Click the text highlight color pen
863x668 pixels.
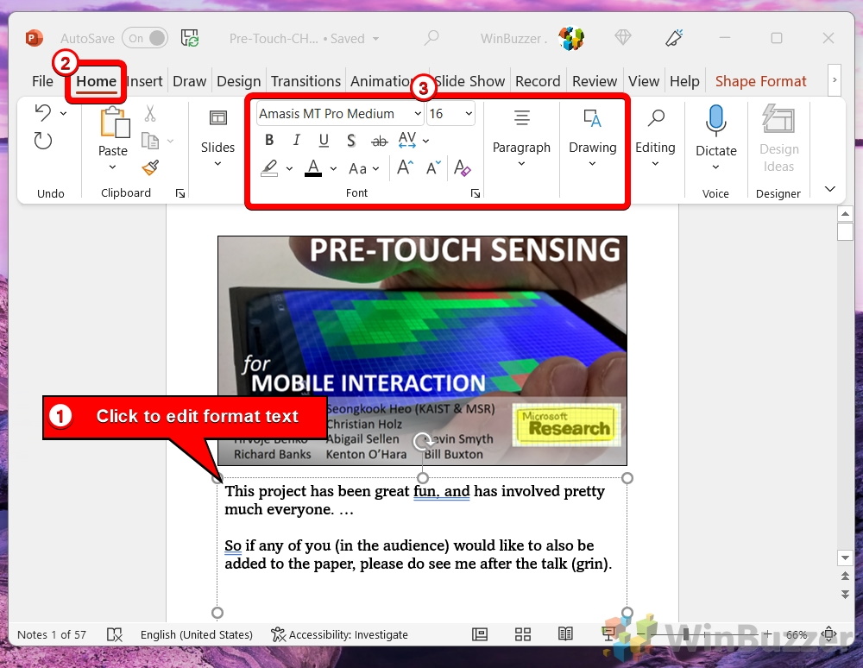(x=269, y=168)
